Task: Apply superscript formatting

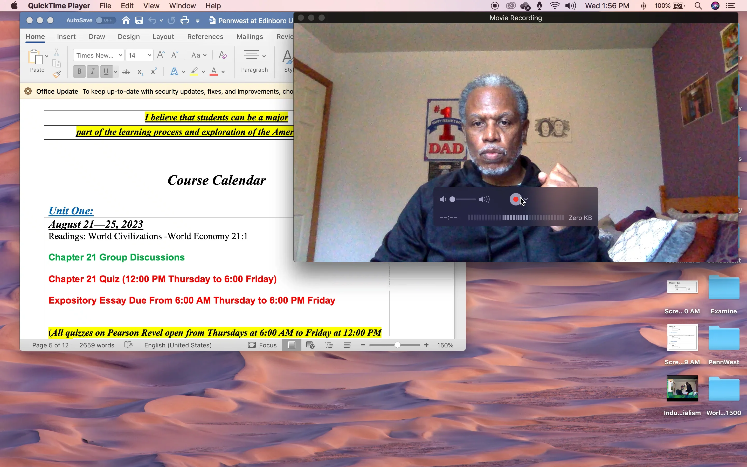Action: (154, 71)
